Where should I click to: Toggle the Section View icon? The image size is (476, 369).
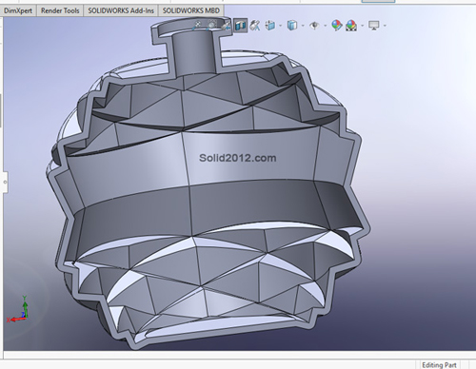240,25
